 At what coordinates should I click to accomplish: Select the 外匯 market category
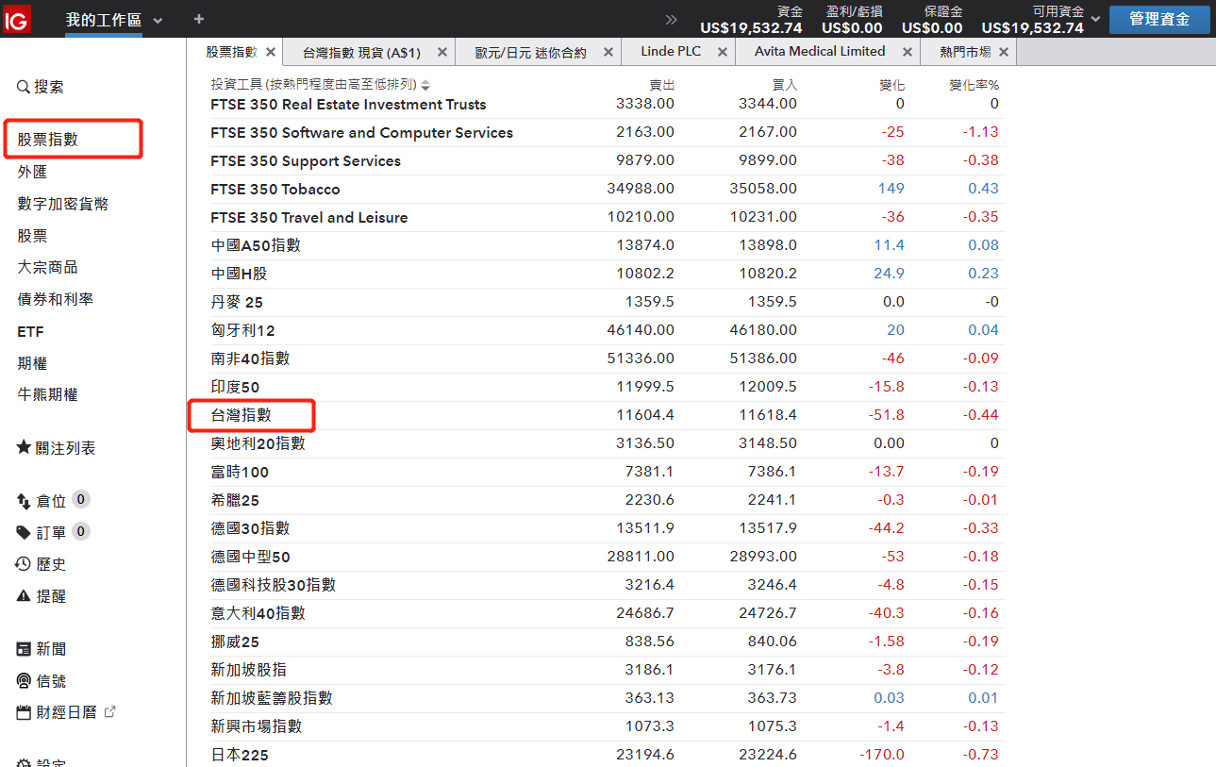pyautogui.click(x=32, y=172)
